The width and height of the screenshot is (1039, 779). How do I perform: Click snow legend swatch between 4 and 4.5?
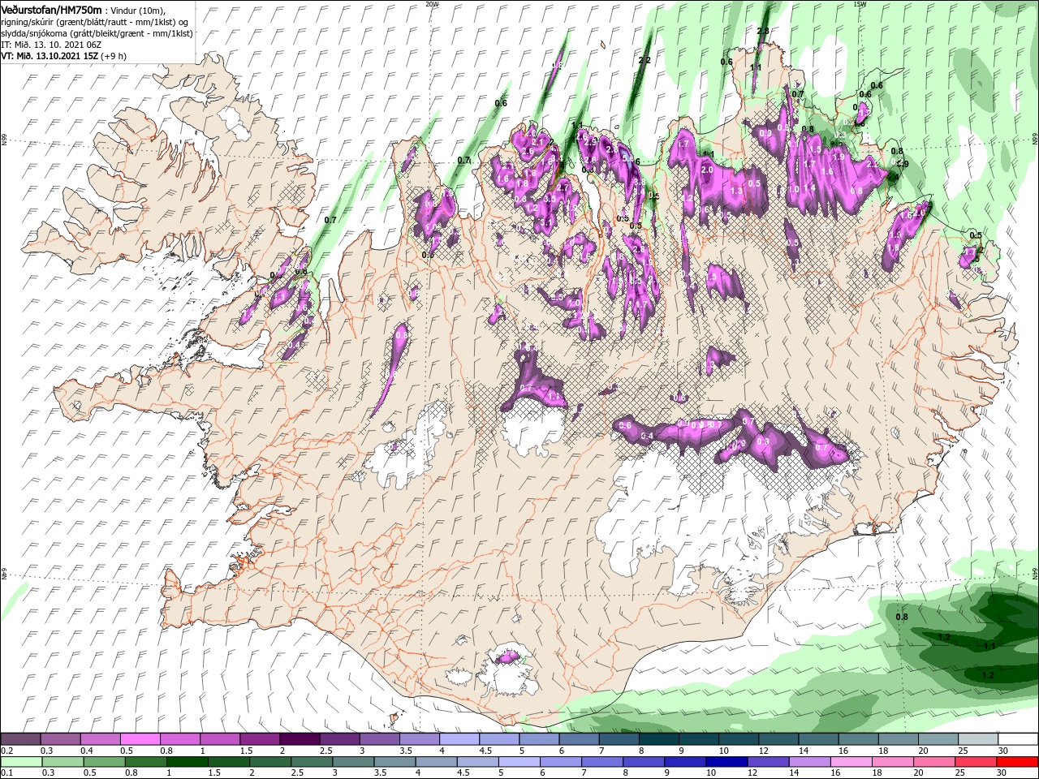459,739
